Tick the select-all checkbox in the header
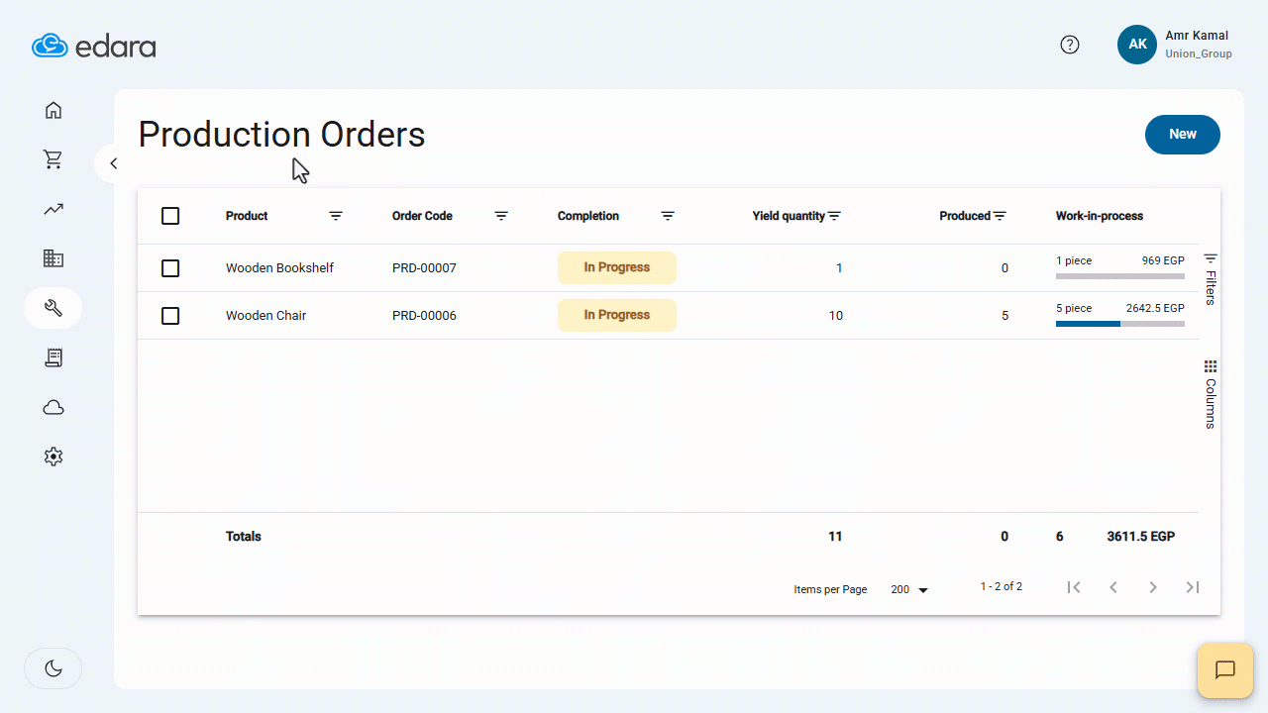 click(169, 215)
